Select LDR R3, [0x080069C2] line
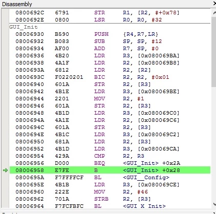Image resolution: width=216 pixels, height=214 pixels. pos(110,135)
